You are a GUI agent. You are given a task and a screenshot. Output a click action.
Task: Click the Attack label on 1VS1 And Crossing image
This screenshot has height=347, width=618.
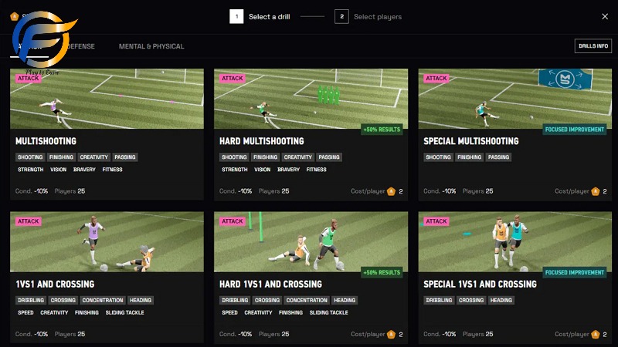tap(29, 221)
